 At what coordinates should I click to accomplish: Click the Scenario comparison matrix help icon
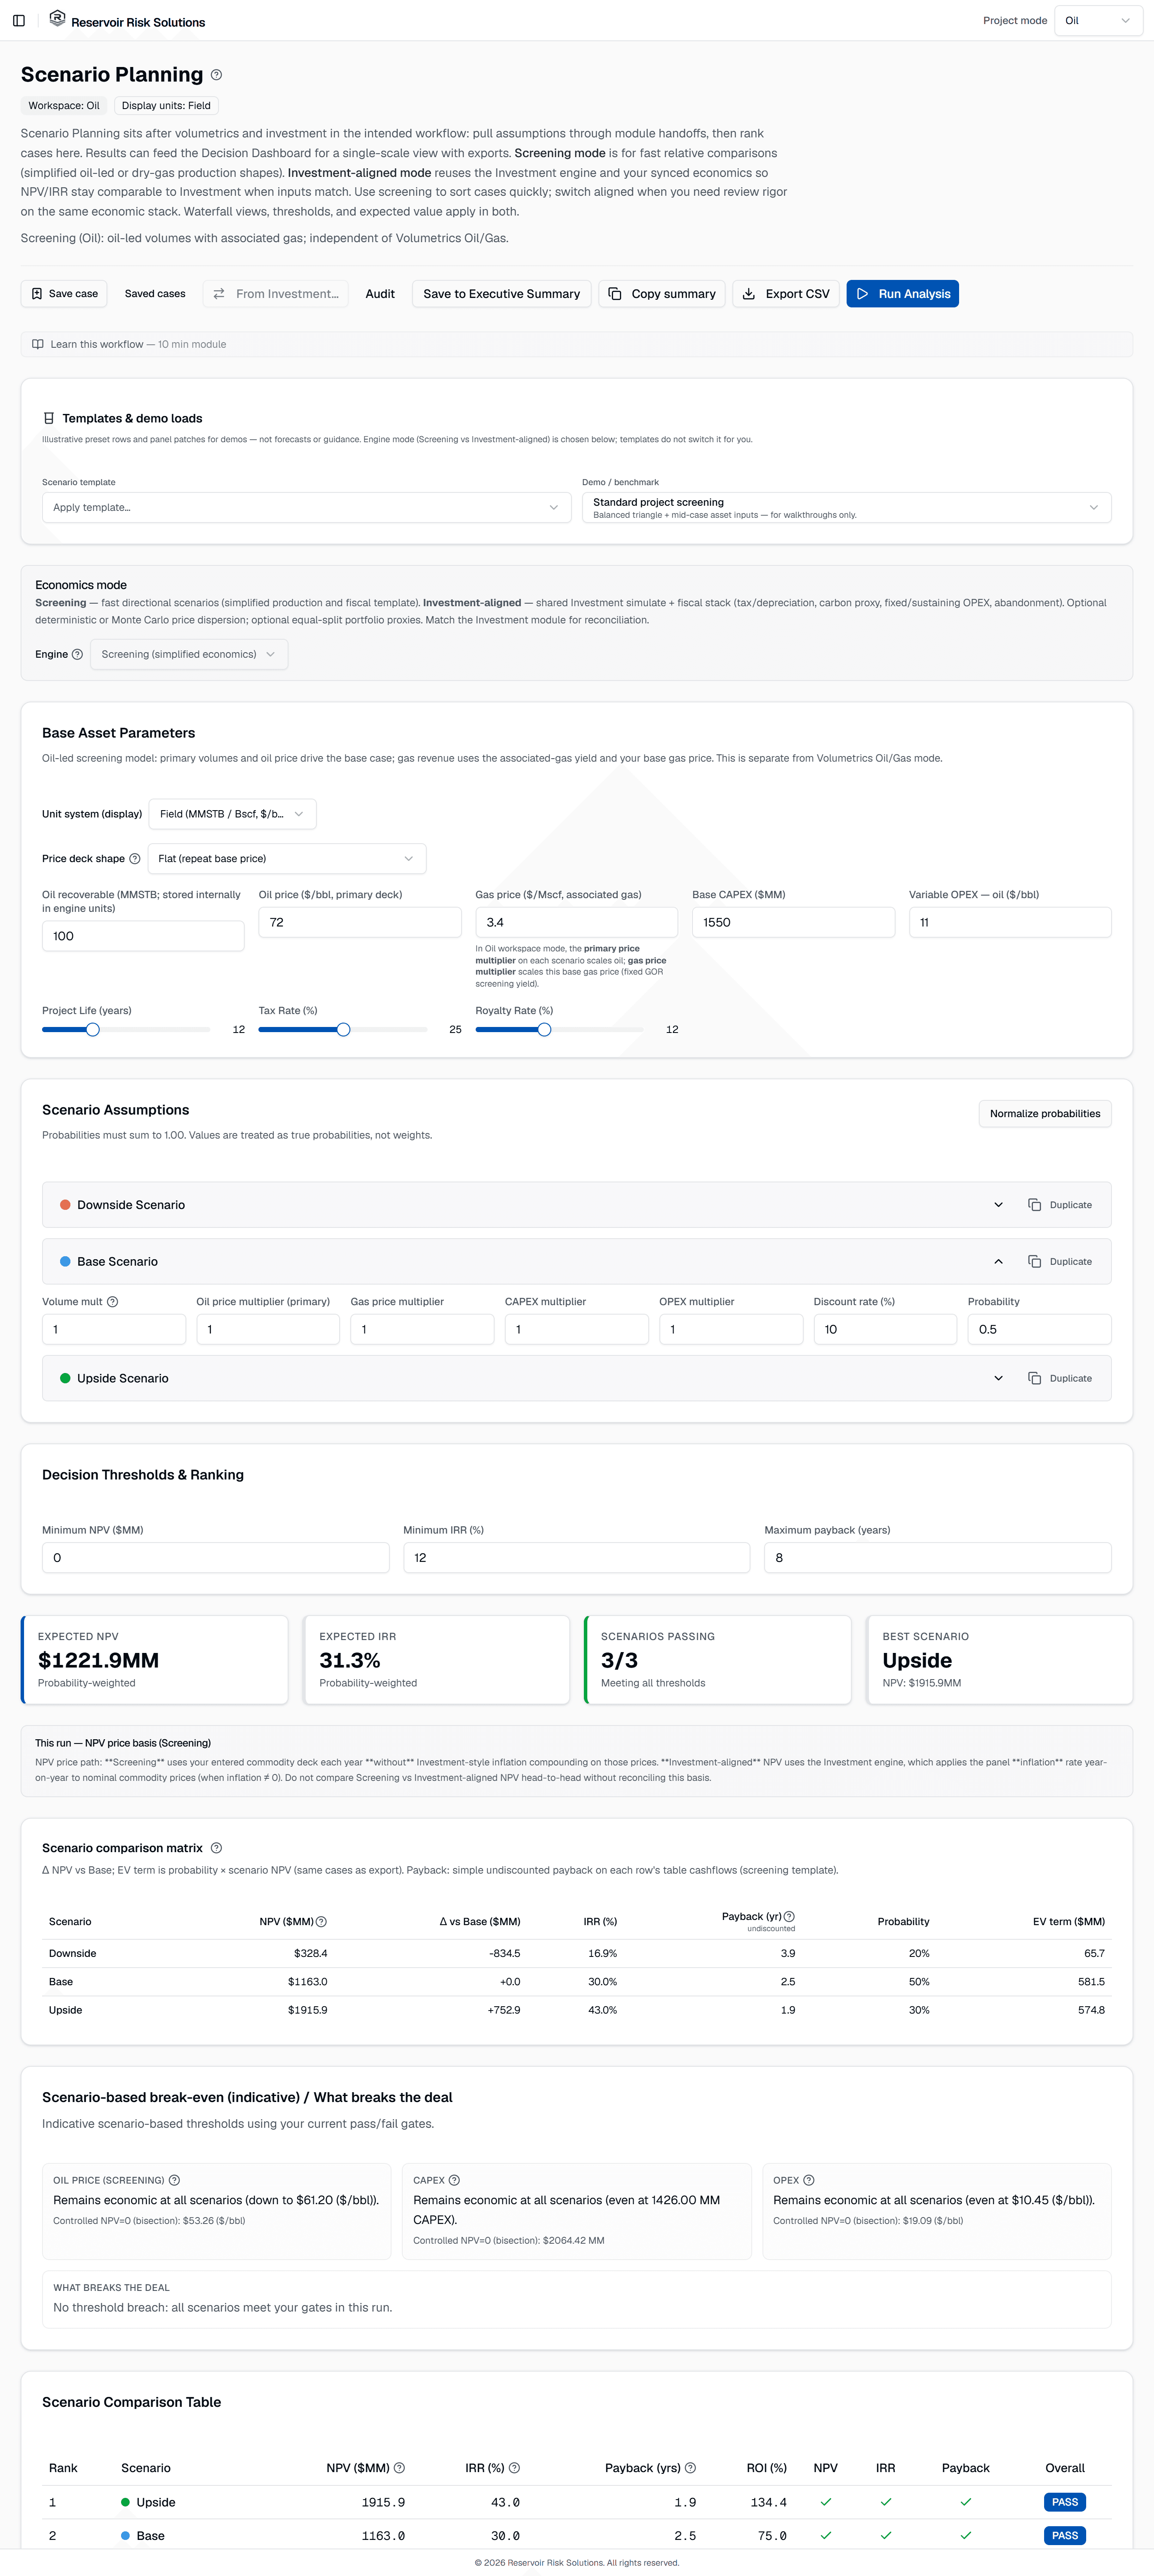pos(216,1848)
